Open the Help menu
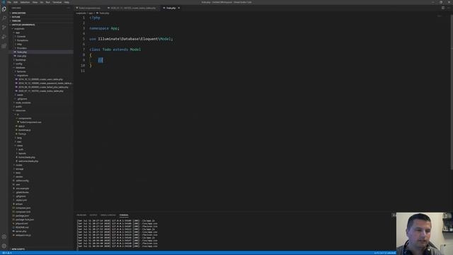453x255 pixels. tap(67, 2)
